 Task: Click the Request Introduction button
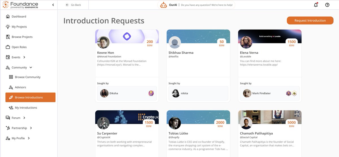tap(310, 21)
